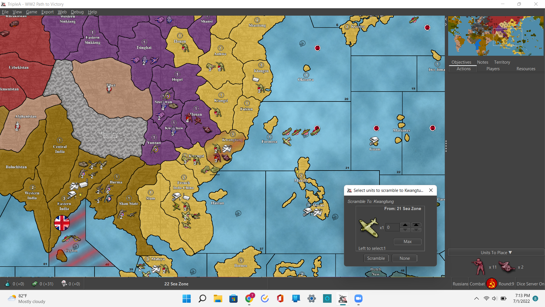Viewport: 545px width, 307px height.
Task: Click the Soviet hammer and sickle round icon
Action: [491, 284]
